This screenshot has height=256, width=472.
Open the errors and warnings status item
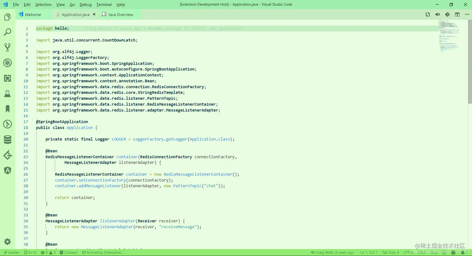48,253
